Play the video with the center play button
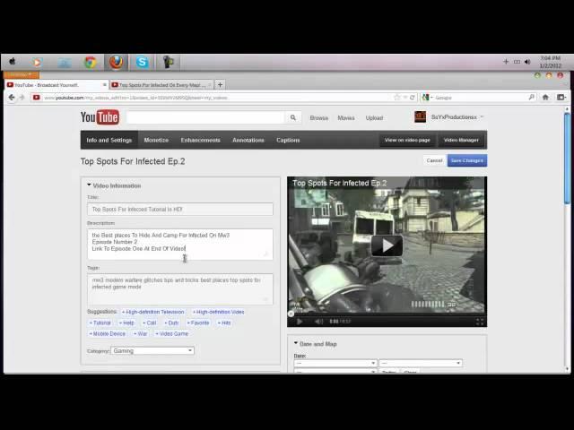The height and width of the screenshot is (430, 574). click(387, 245)
